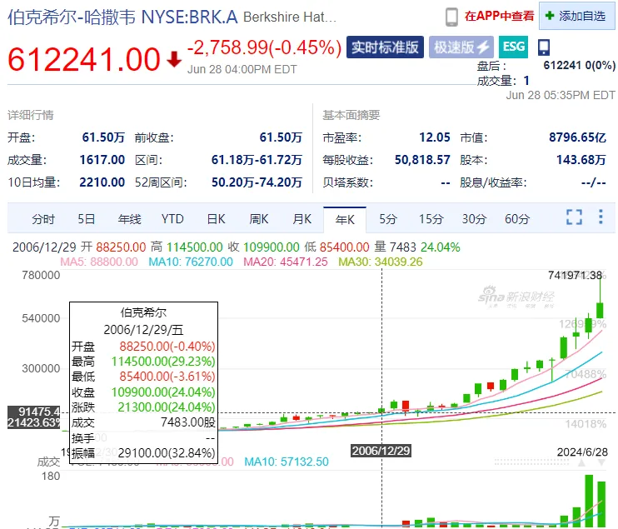Click the 市值 value 8796.65亿

click(577, 137)
